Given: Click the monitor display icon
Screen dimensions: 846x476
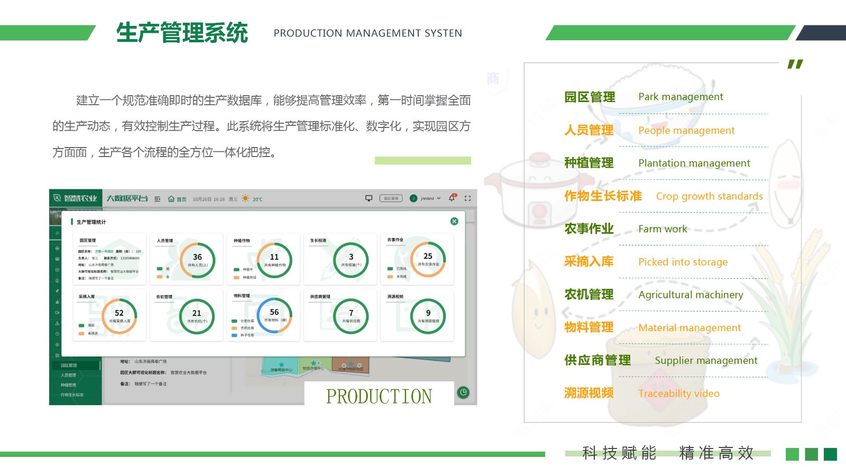Looking at the screenshot, I should tap(369, 198).
